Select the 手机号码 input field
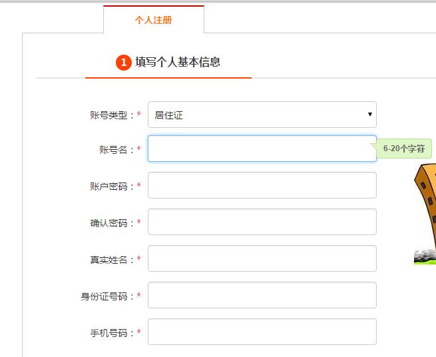 point(262,332)
